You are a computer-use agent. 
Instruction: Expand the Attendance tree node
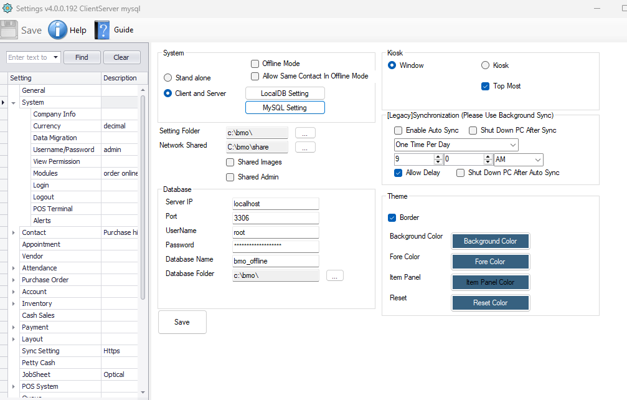(13, 268)
